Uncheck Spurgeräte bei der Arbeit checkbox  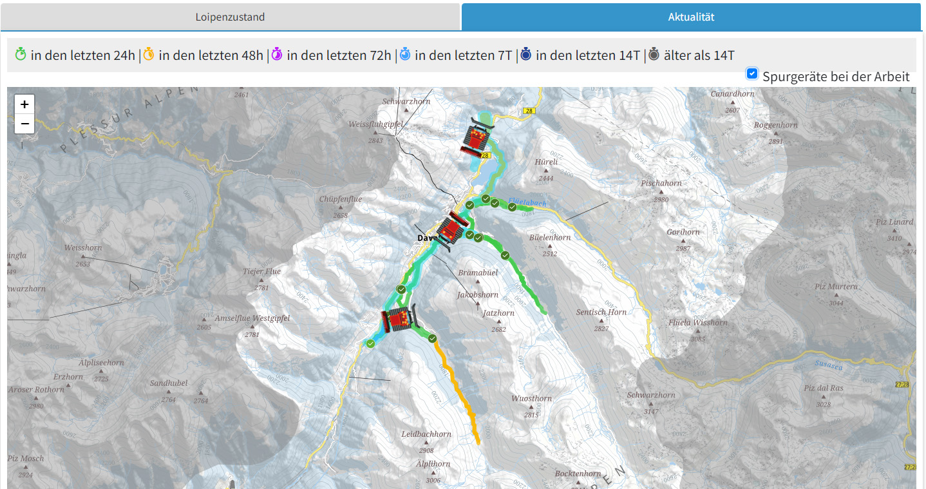click(x=751, y=73)
